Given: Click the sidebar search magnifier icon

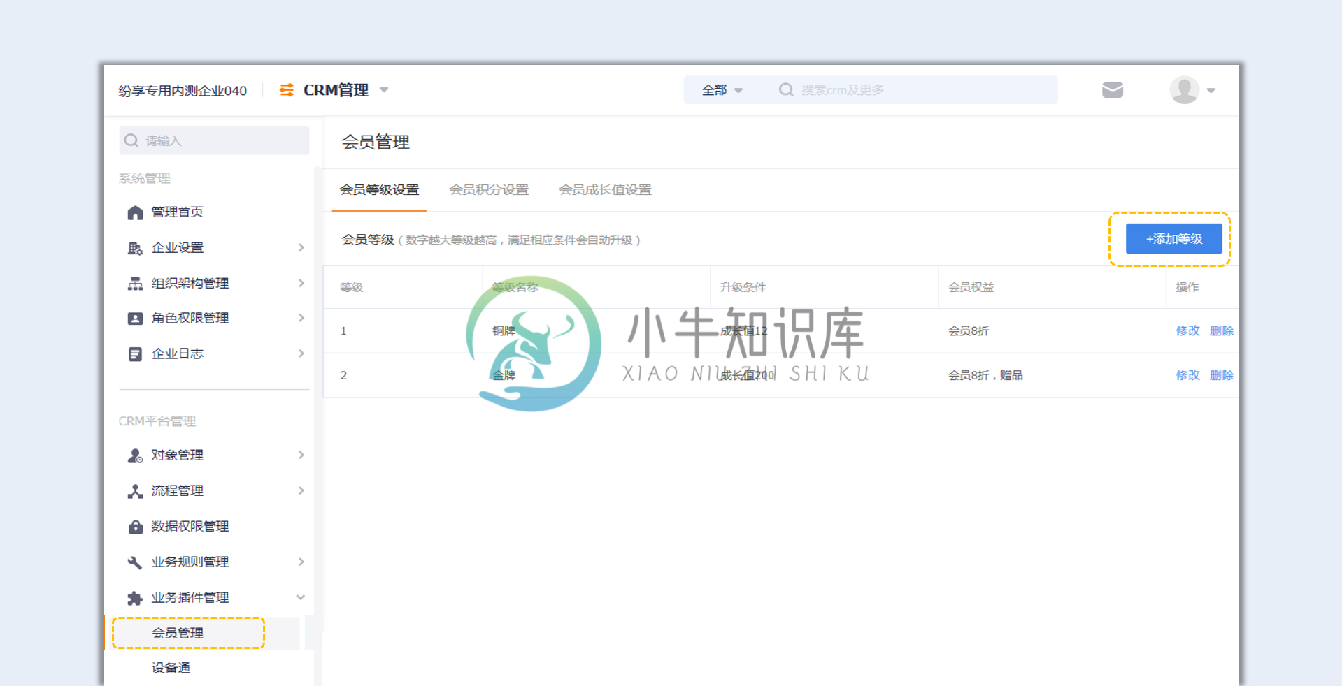Looking at the screenshot, I should click(x=131, y=140).
